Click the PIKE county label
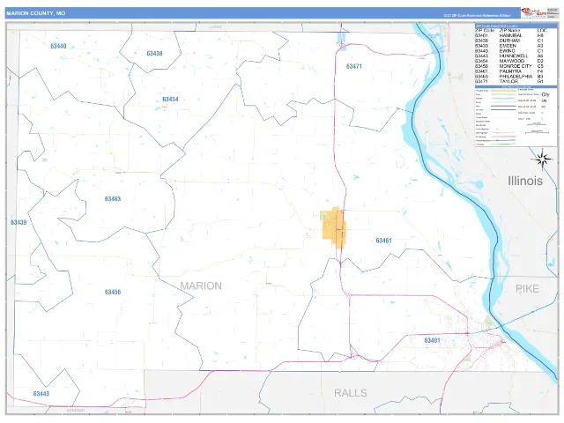564x423 pixels. pyautogui.click(x=527, y=289)
